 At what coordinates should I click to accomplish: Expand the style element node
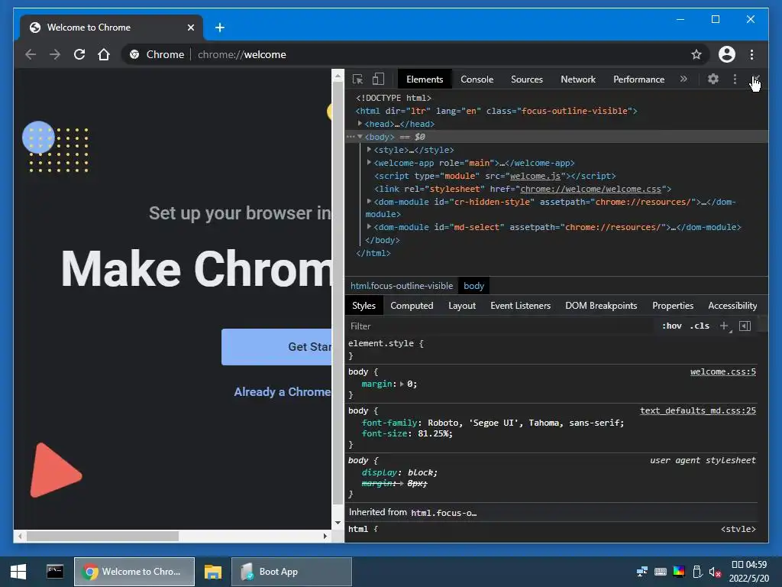(x=369, y=149)
